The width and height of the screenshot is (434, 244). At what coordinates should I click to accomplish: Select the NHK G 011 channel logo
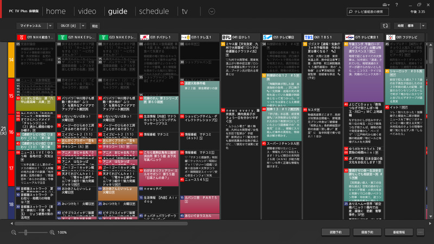[x=21, y=37]
